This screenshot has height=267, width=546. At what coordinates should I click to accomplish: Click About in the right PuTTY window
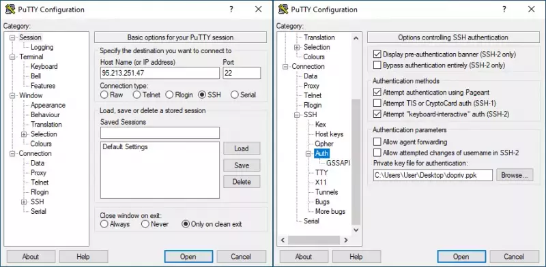pos(304,257)
